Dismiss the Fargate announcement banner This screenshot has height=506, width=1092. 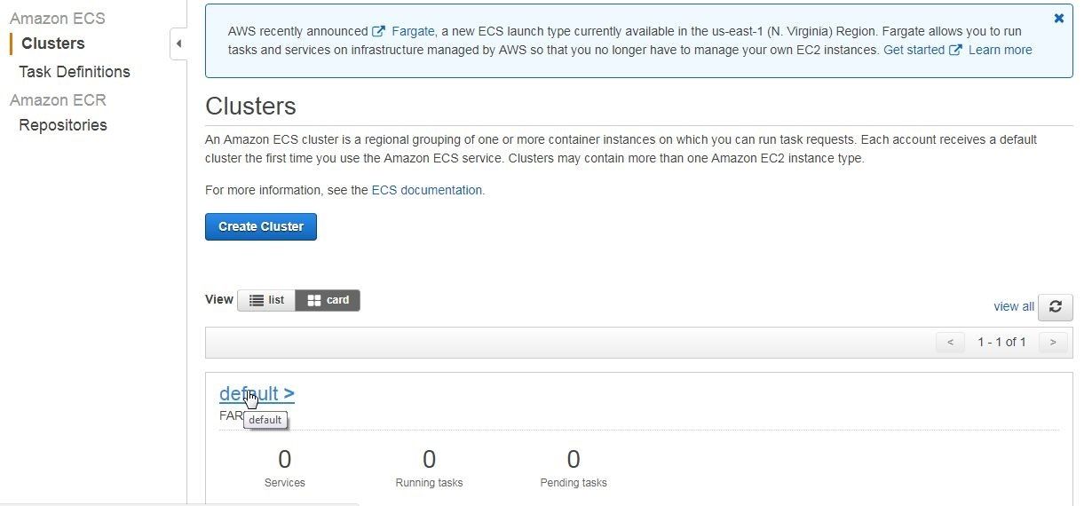[x=1058, y=18]
